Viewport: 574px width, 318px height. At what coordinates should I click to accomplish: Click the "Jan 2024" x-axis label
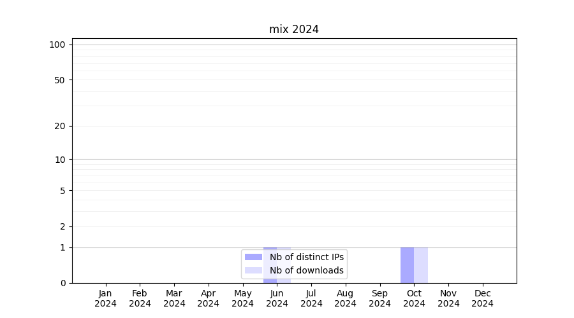[x=105, y=298]
